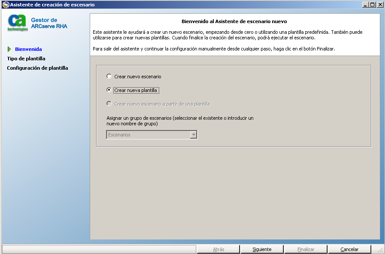Maximize the wizard window

(x=372, y=5)
